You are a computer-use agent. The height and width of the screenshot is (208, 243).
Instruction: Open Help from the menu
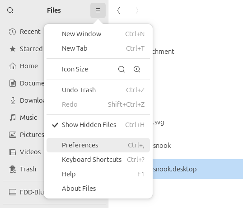(98, 174)
